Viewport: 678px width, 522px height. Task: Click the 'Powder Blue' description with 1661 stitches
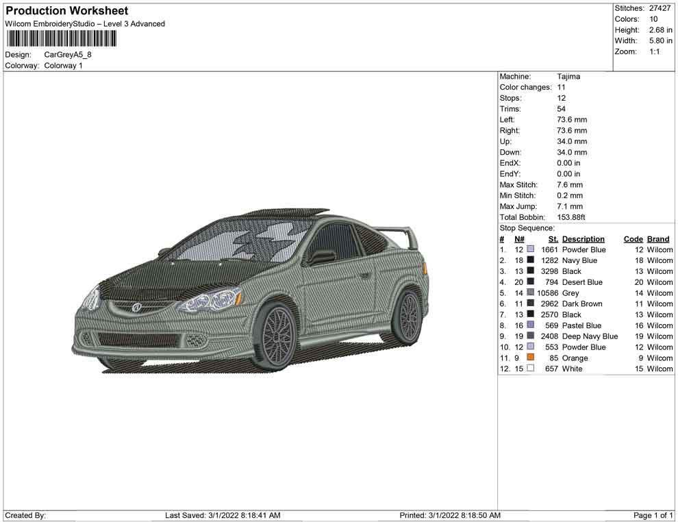click(583, 249)
